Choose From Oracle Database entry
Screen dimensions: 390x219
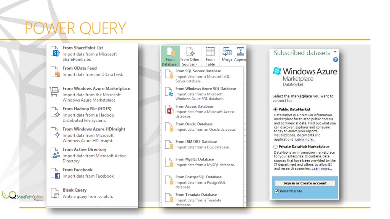point(203,127)
